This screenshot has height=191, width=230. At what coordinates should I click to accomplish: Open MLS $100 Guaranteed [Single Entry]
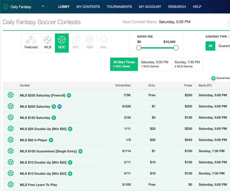tap(48, 151)
